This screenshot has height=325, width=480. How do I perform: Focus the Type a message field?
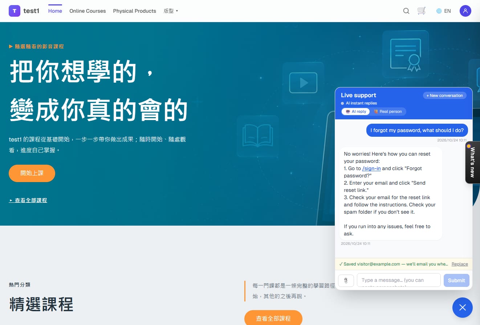click(x=399, y=280)
